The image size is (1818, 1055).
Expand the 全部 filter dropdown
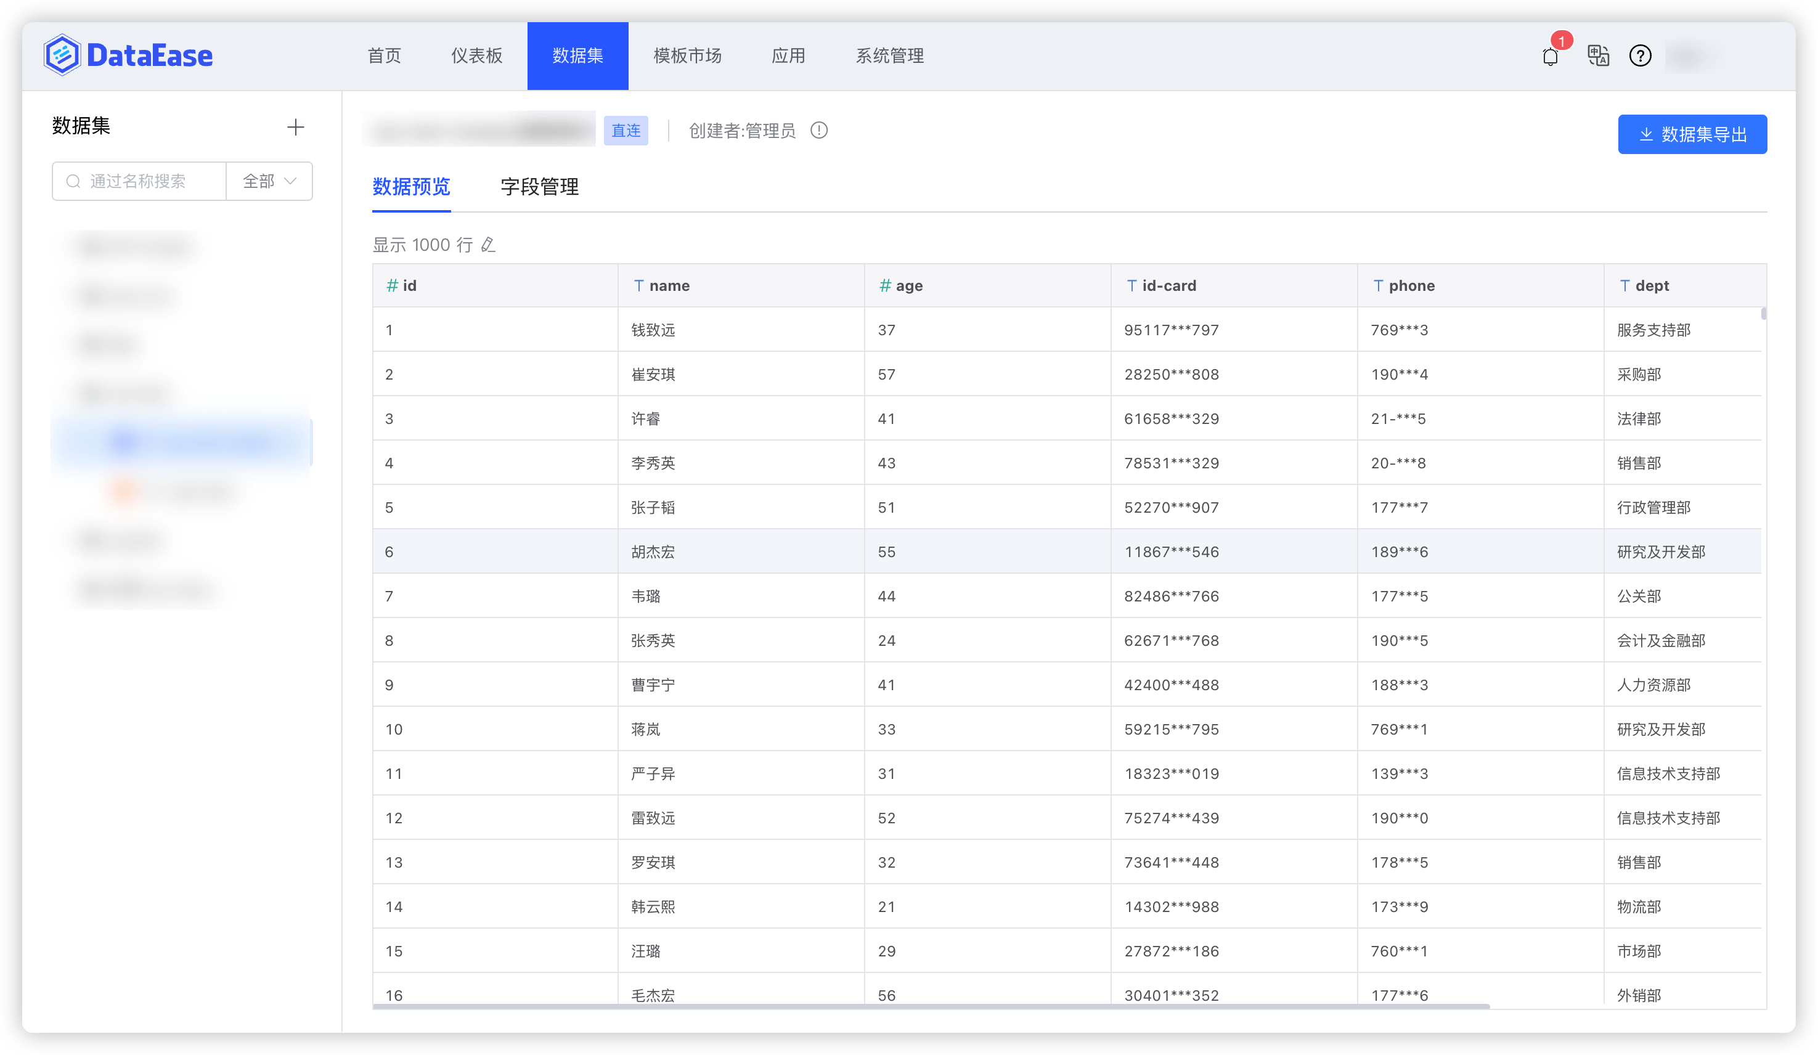[x=269, y=181]
